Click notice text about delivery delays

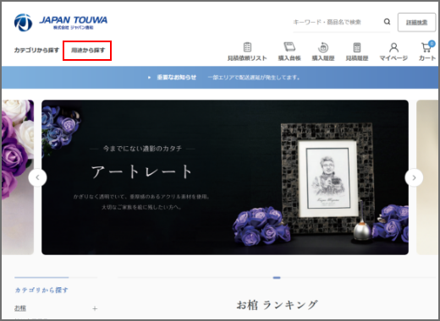coord(254,78)
